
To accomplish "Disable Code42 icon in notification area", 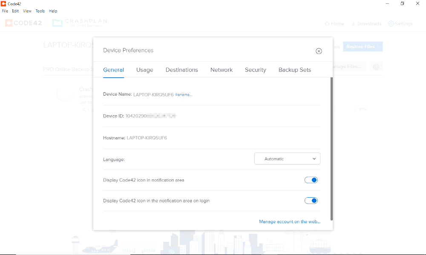I will (x=311, y=180).
